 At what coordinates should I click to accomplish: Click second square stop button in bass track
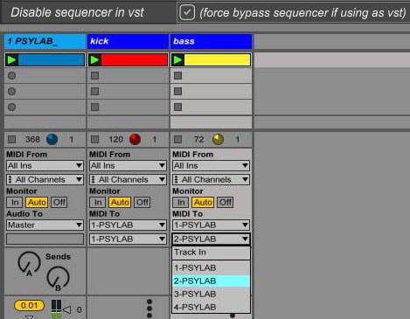177,92
